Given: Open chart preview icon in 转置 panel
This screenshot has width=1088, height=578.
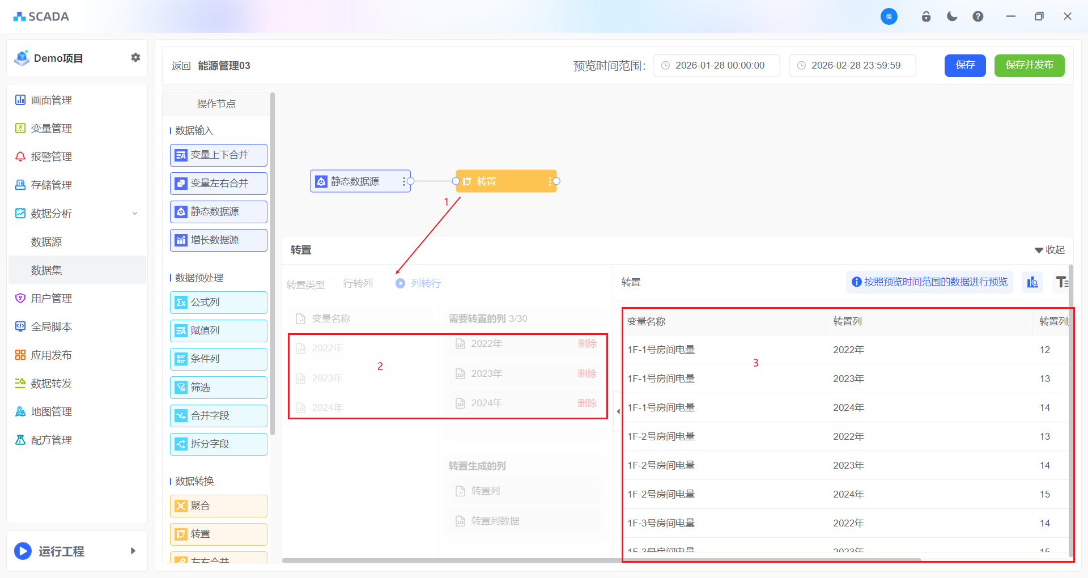Looking at the screenshot, I should coord(1032,282).
